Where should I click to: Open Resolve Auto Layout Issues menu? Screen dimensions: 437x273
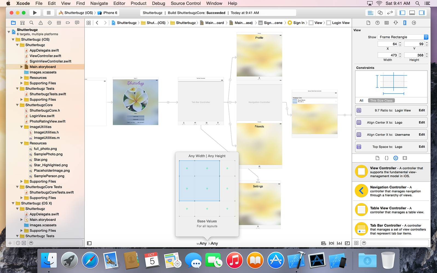pyautogui.click(x=339, y=243)
